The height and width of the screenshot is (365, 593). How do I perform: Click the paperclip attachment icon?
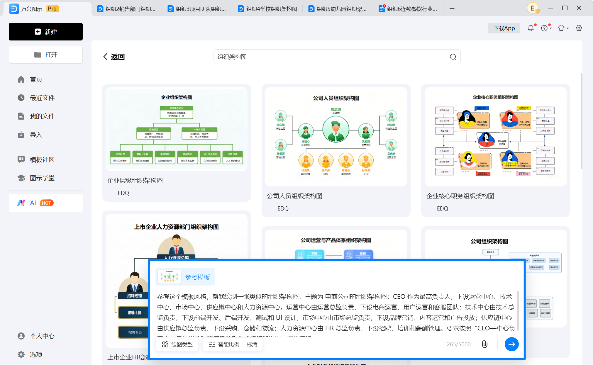[485, 344]
